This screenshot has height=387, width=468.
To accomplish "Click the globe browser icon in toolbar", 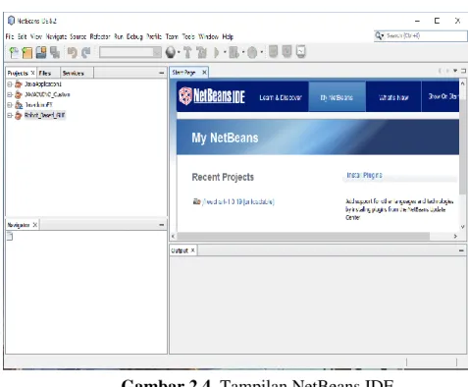I will [x=170, y=52].
